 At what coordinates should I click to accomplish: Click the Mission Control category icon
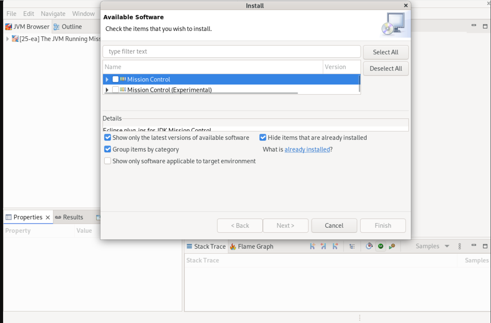(123, 79)
